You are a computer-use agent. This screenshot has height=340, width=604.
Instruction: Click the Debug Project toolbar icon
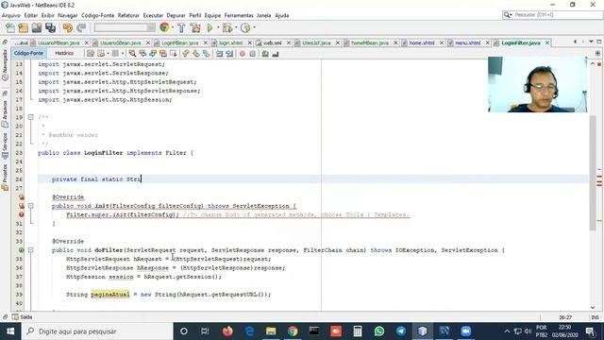(x=227, y=27)
